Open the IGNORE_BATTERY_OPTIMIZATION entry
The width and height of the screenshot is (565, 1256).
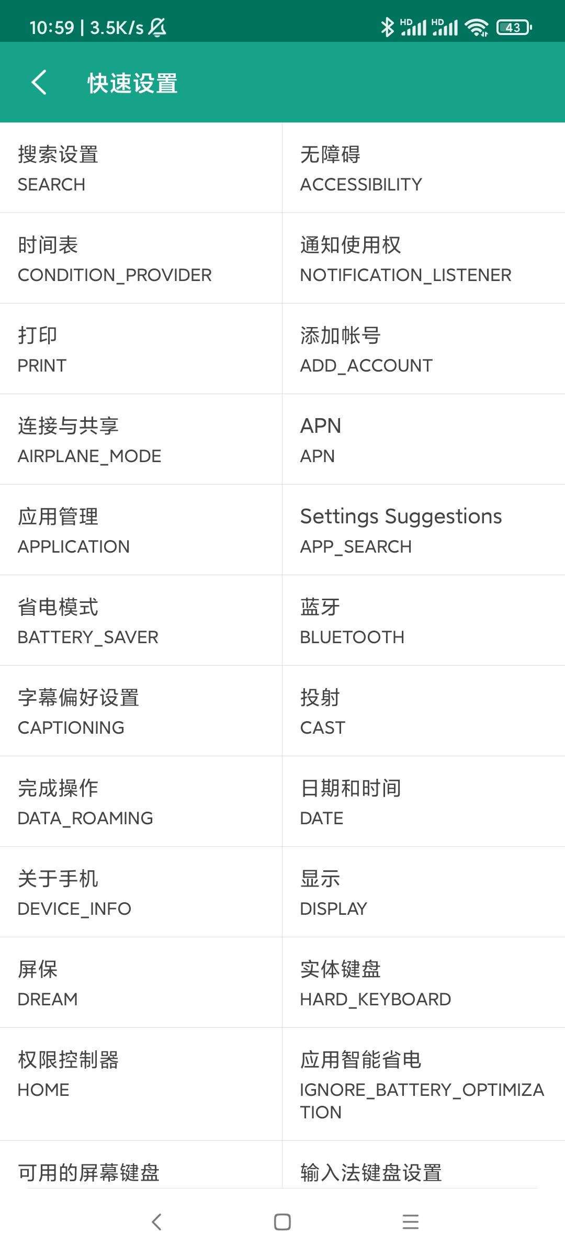(x=423, y=1084)
